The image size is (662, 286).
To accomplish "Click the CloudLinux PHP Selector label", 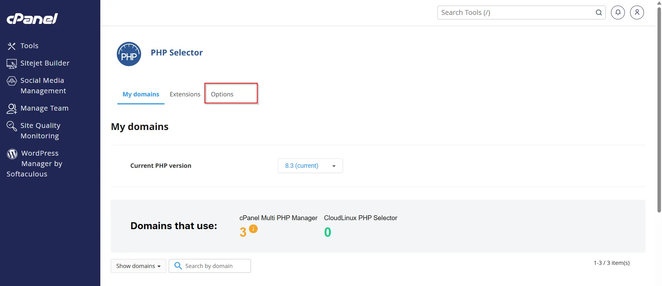I will tap(361, 218).
